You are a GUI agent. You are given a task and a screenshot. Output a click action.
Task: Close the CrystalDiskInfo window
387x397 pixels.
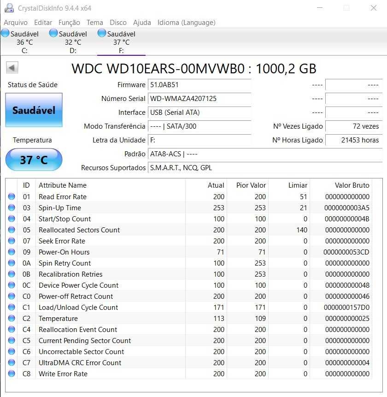pyautogui.click(x=374, y=8)
